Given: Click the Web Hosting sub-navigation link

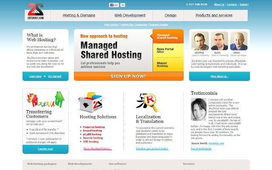Looking at the screenshot, I should tap(111, 25).
